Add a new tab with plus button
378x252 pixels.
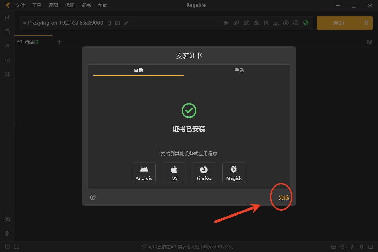click(x=60, y=42)
